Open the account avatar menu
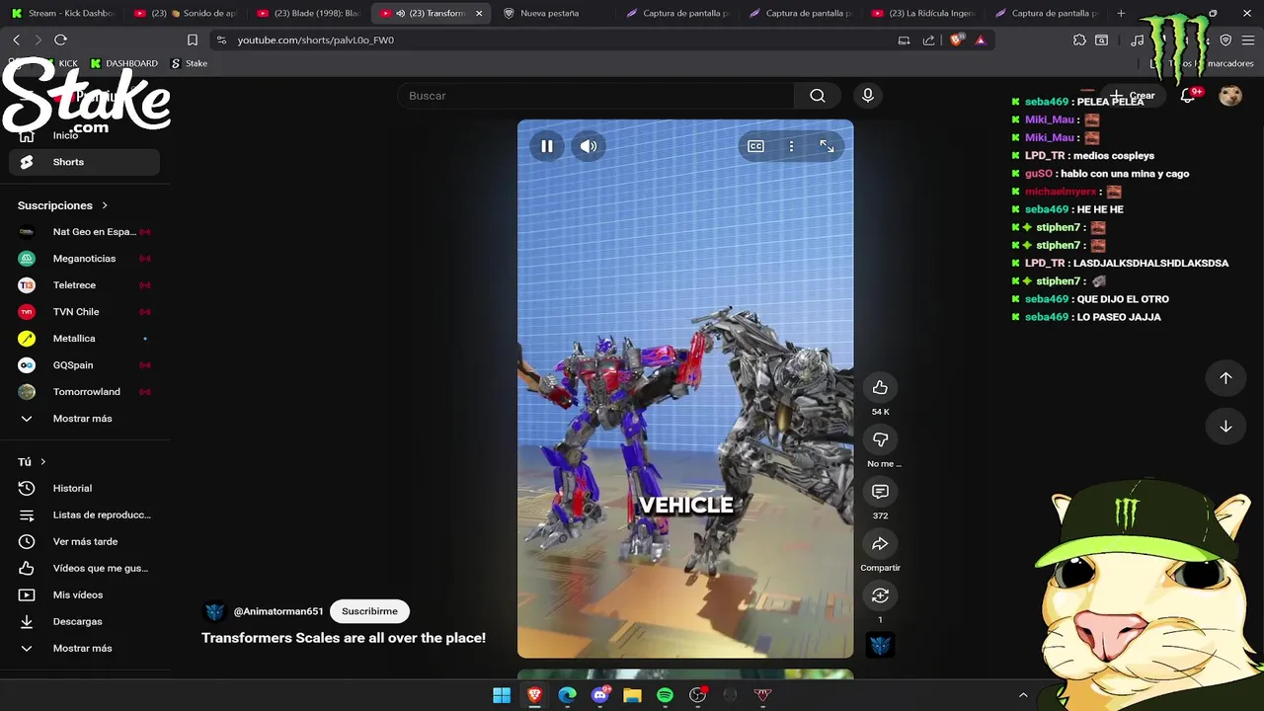 click(1230, 96)
